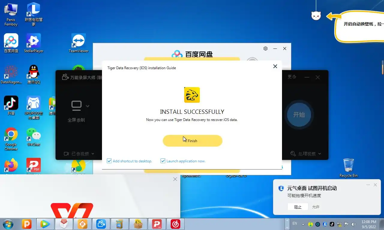Image resolution: width=384 pixels, height=230 pixels.
Task: Switch the EN input language indicator
Action: (x=295, y=223)
